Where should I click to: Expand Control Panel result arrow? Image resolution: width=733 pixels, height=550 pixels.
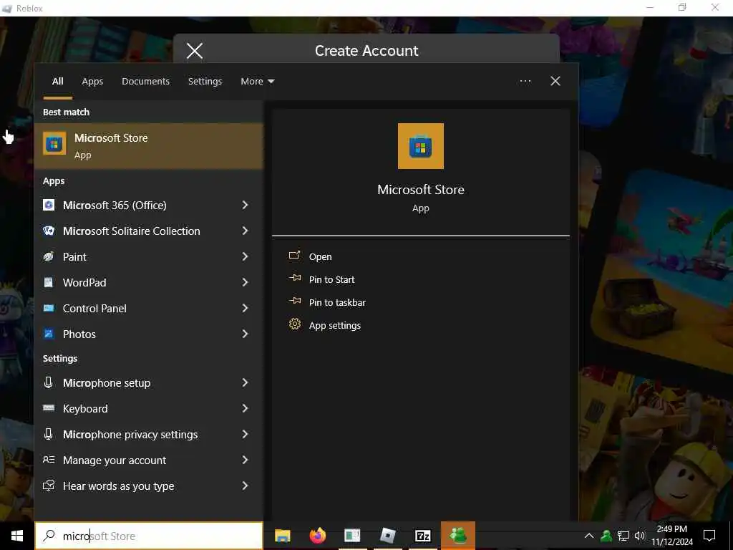click(x=245, y=308)
